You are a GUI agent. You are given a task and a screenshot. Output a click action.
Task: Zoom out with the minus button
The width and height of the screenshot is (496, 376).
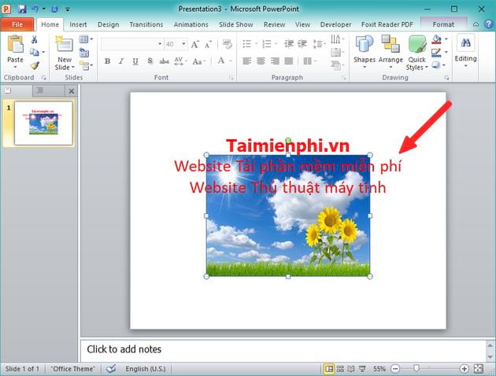(395, 368)
